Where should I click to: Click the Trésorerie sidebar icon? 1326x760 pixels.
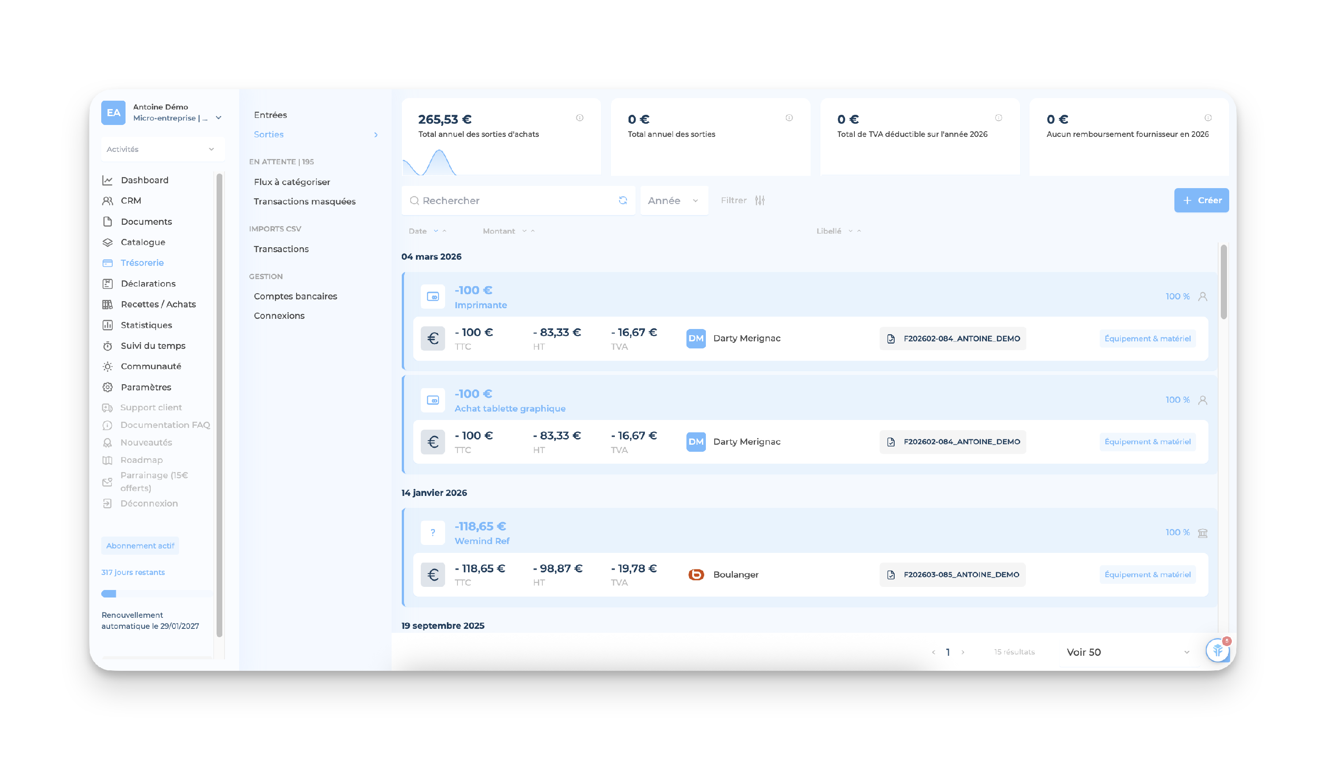coord(107,263)
